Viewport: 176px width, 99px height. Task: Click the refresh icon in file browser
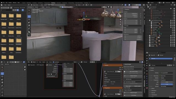8,8
